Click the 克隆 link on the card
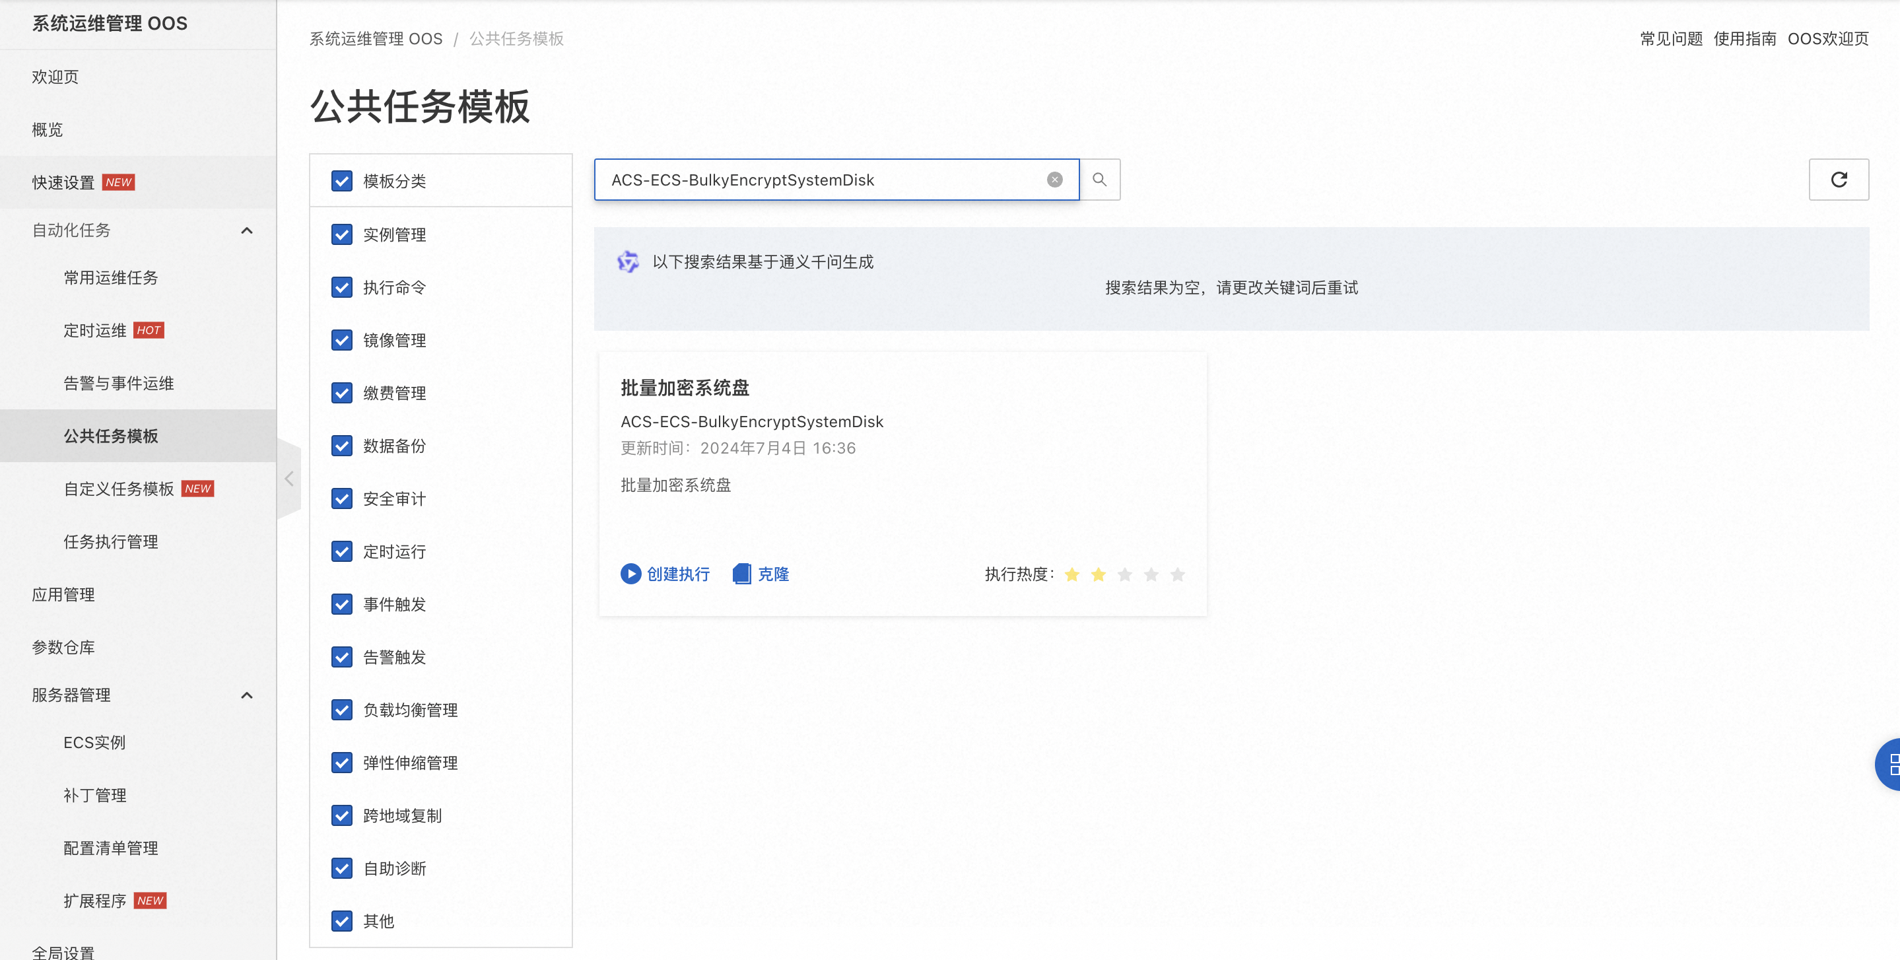Viewport: 1900px width, 960px height. click(773, 574)
